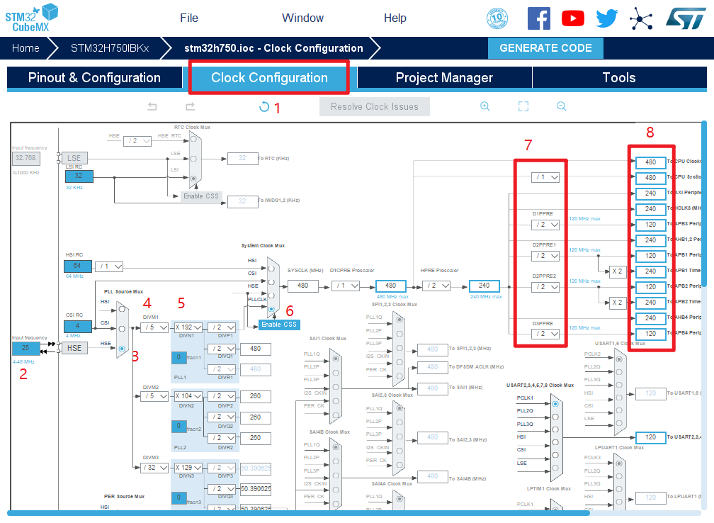The width and height of the screenshot is (714, 523).
Task: Open the Project Manager tab
Action: [x=444, y=78]
